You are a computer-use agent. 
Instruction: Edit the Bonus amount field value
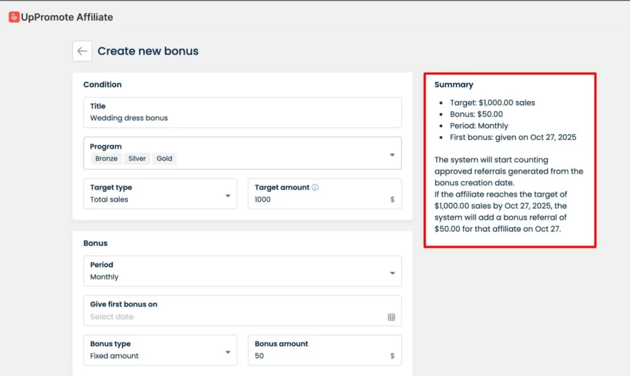click(314, 356)
